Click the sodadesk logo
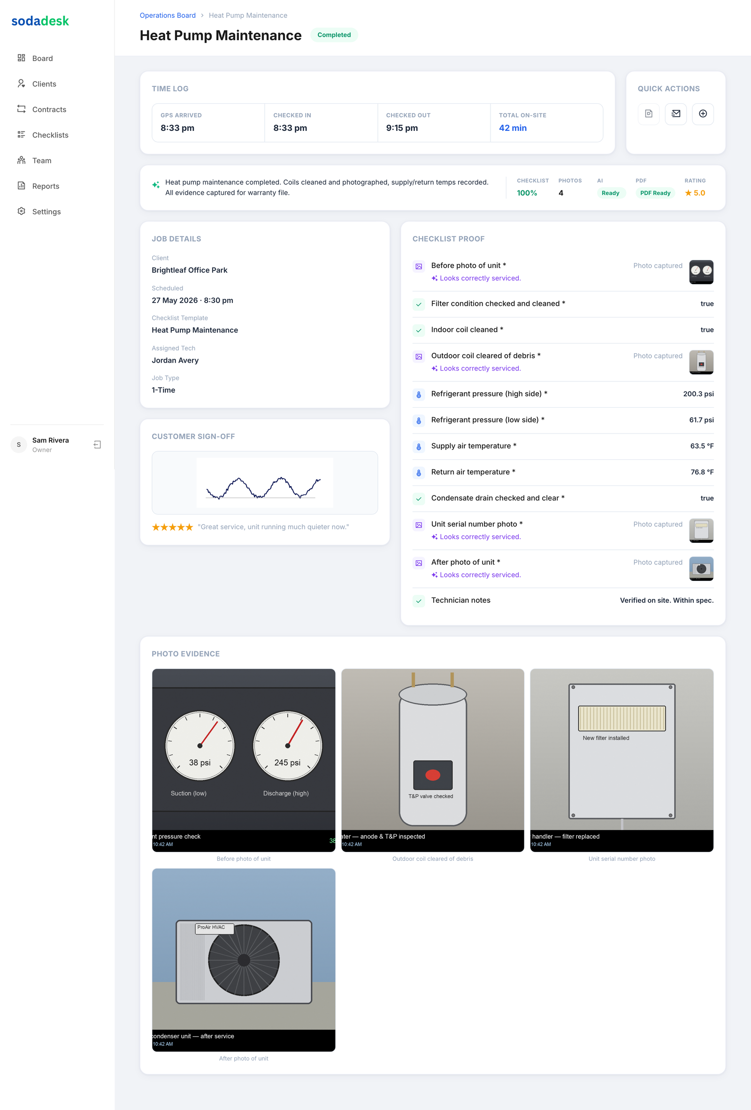Viewport: 751px width, 1110px height. point(40,21)
